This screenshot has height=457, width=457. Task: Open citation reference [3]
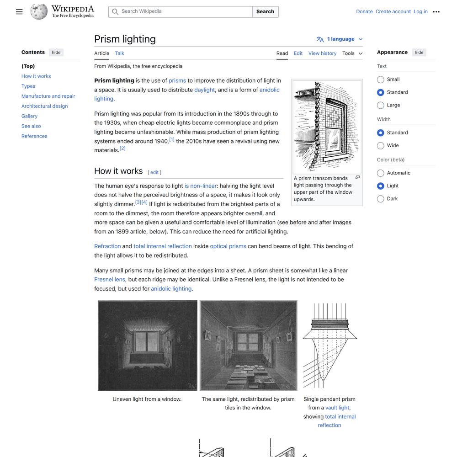(x=138, y=202)
